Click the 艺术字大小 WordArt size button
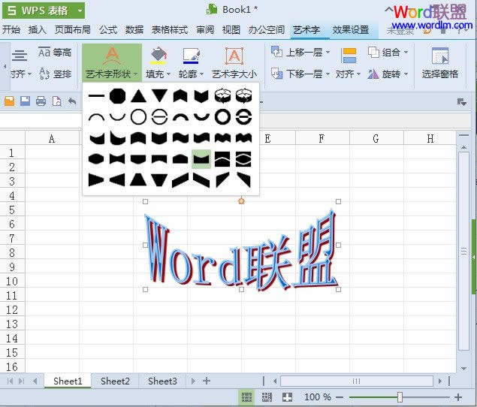This screenshot has width=477, height=407. pos(234,62)
